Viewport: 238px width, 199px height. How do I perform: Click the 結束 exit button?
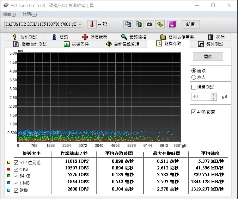pos(191,24)
